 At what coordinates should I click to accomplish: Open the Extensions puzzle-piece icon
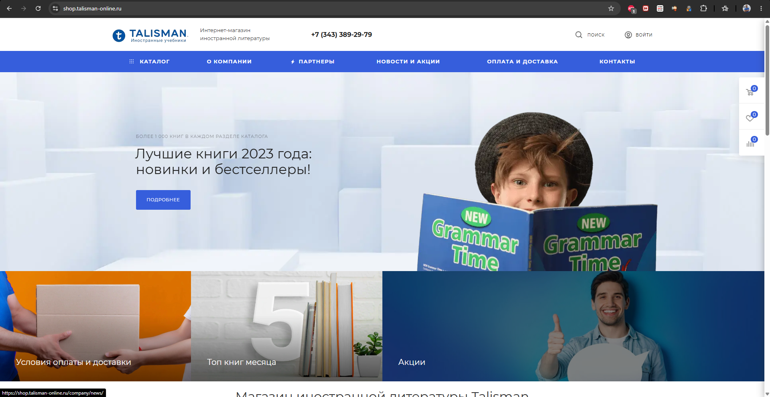[703, 8]
